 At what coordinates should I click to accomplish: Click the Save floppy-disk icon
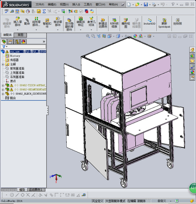click(146, 5)
